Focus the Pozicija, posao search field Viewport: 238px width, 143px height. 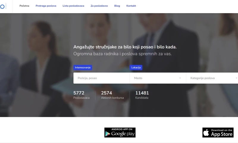tap(101, 78)
